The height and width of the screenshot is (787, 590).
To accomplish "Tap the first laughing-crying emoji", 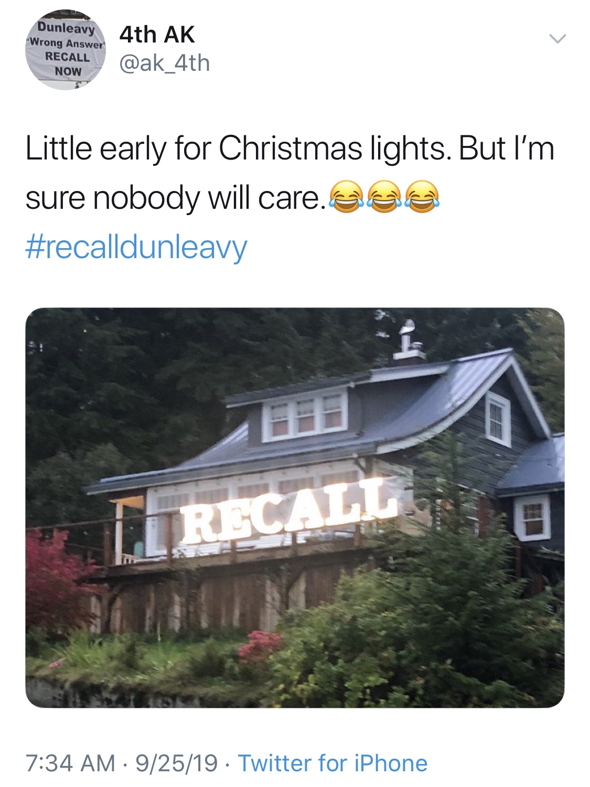I will tap(346, 197).
